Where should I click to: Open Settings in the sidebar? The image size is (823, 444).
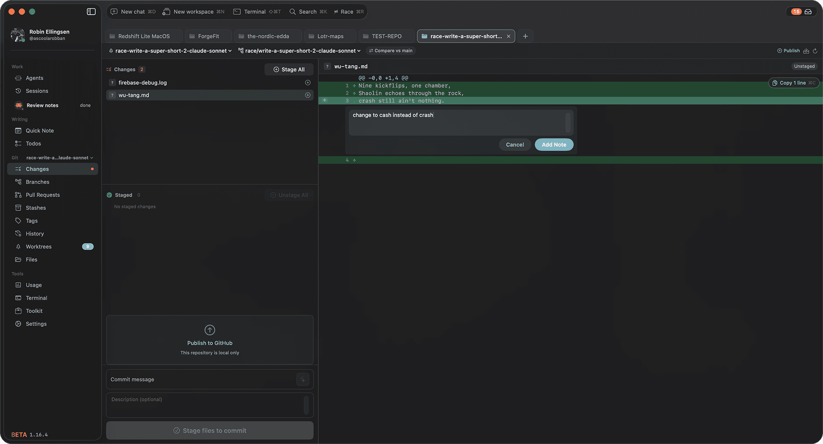coord(53,324)
